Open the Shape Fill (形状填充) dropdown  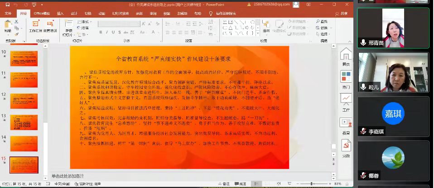coord(298,21)
